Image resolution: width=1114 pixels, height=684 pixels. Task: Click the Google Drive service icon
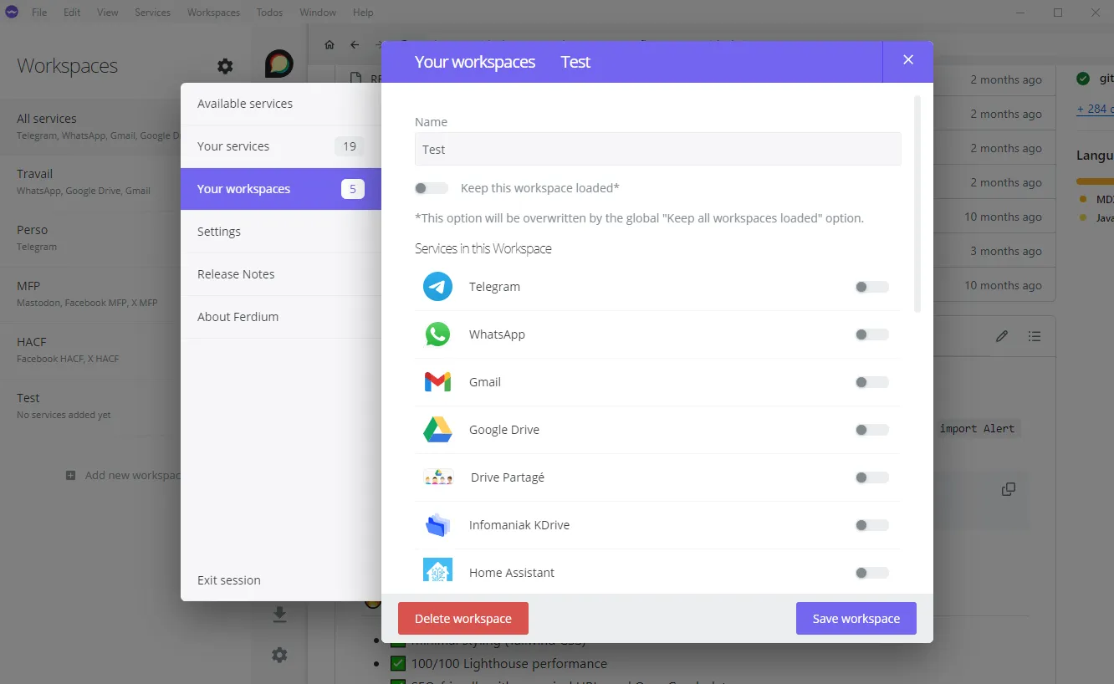tap(437, 430)
